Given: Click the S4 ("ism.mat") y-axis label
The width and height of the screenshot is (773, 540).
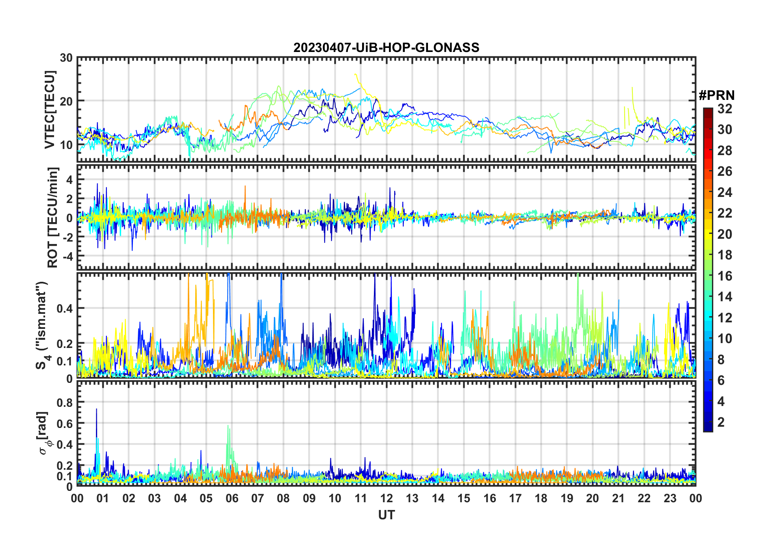Looking at the screenshot, I should click(x=42, y=325).
